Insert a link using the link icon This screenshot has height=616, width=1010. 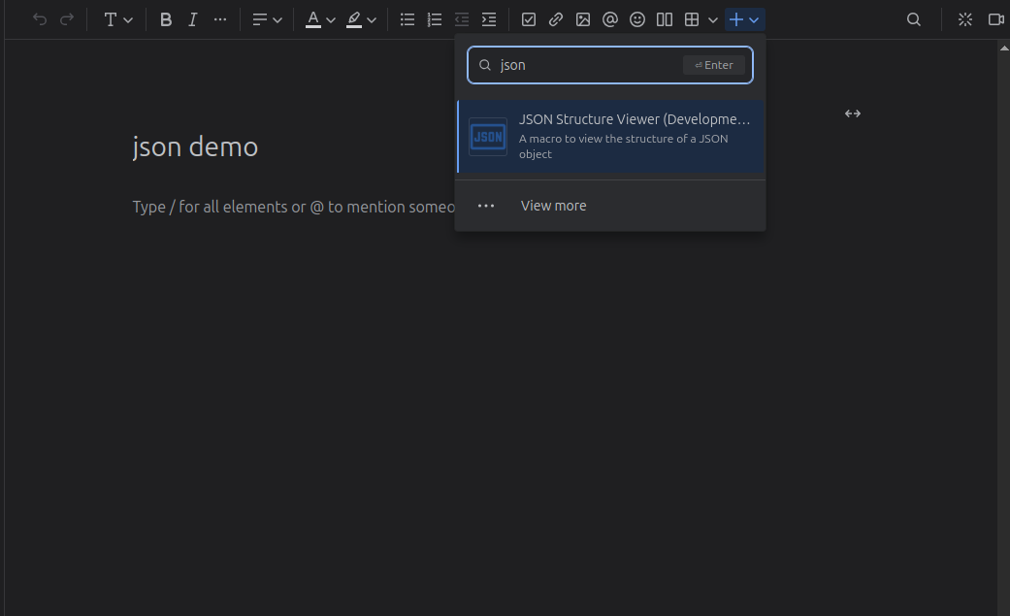pyautogui.click(x=556, y=19)
